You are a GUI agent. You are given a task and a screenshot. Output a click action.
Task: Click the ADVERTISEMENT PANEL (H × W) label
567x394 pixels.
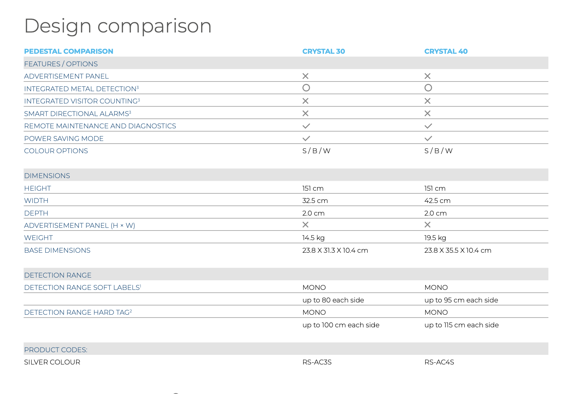[80, 226]
